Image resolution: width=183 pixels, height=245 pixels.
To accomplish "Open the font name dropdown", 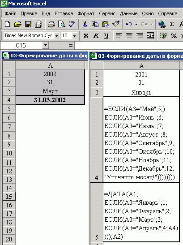I will click(57, 36).
